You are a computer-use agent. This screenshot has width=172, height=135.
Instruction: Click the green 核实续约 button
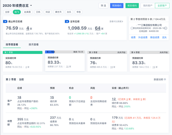point(132,5)
